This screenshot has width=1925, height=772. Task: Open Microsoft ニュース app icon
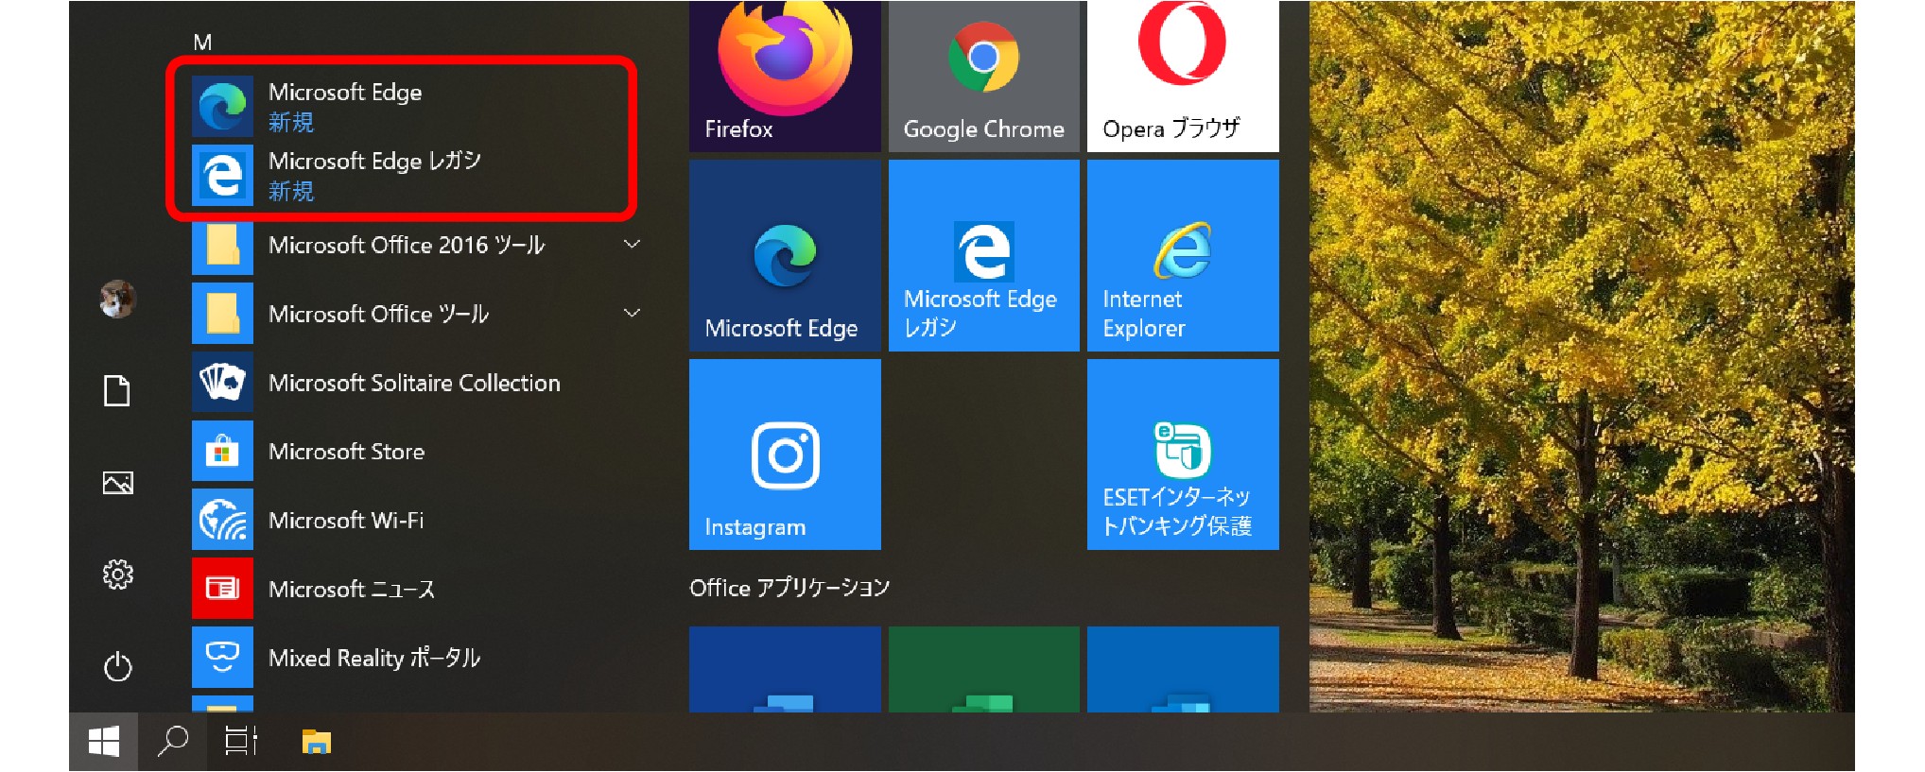click(222, 589)
